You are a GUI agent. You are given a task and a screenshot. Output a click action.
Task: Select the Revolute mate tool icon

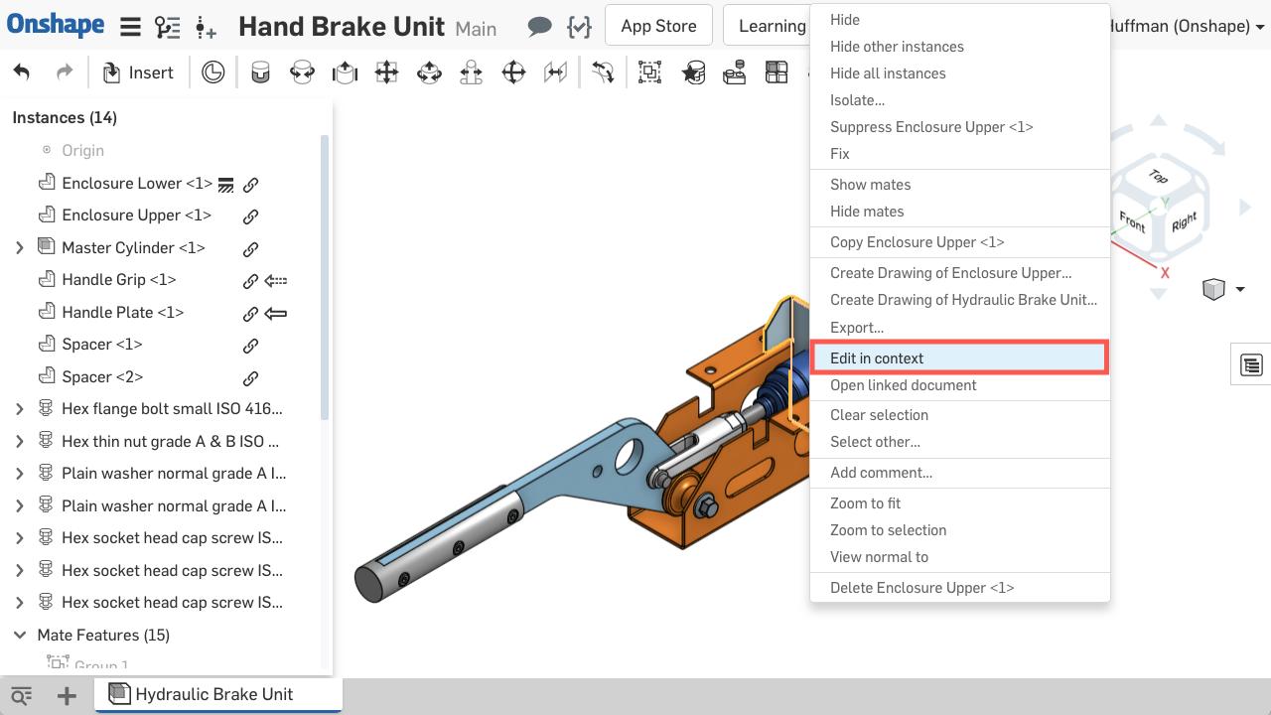302,72
